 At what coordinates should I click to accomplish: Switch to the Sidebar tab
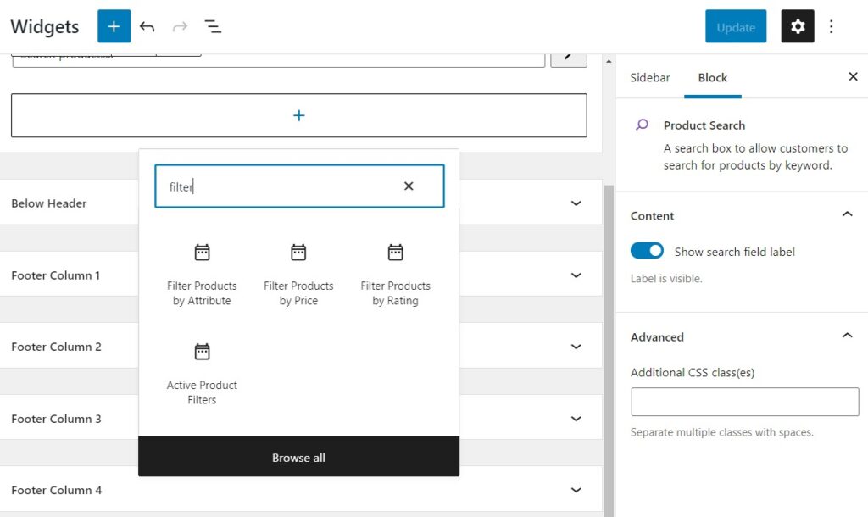click(x=649, y=77)
